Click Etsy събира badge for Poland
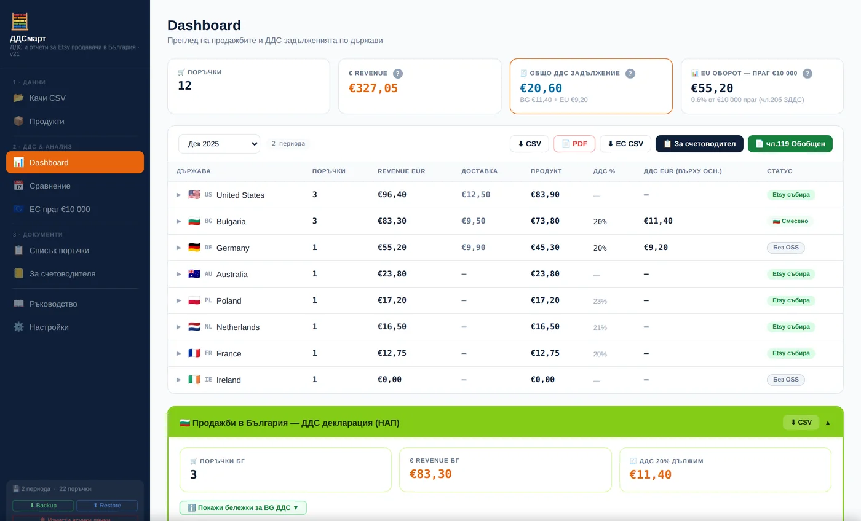The image size is (861, 521). tap(791, 300)
